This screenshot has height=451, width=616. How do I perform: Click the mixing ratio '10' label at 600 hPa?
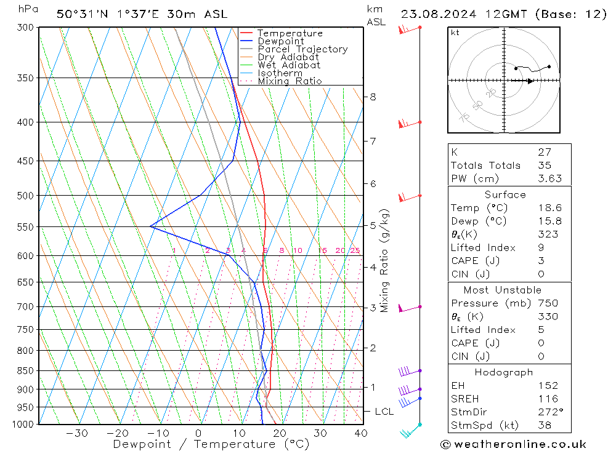tap(298, 250)
